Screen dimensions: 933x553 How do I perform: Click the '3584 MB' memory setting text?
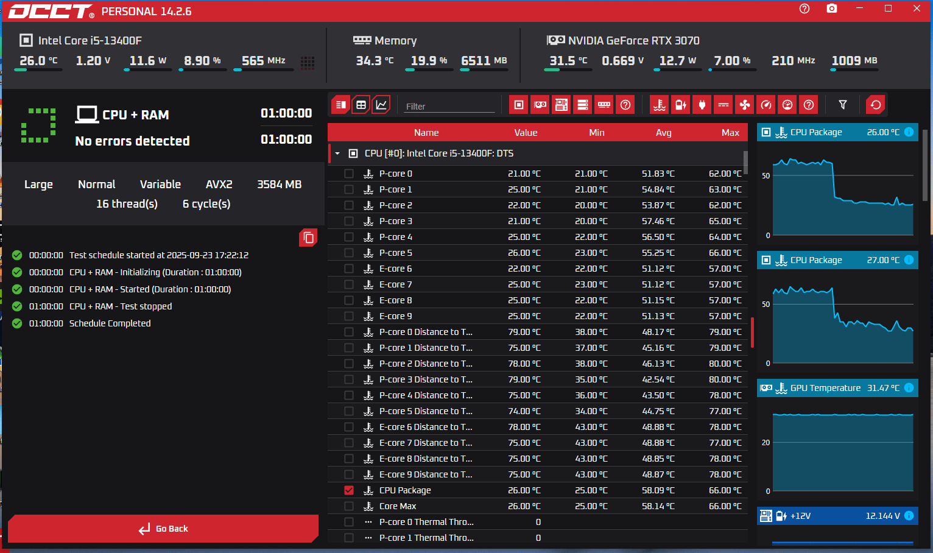[x=280, y=185]
